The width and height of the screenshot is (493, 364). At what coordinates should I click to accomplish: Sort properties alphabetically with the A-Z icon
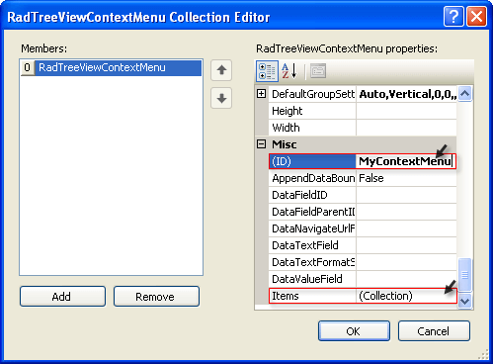click(289, 71)
